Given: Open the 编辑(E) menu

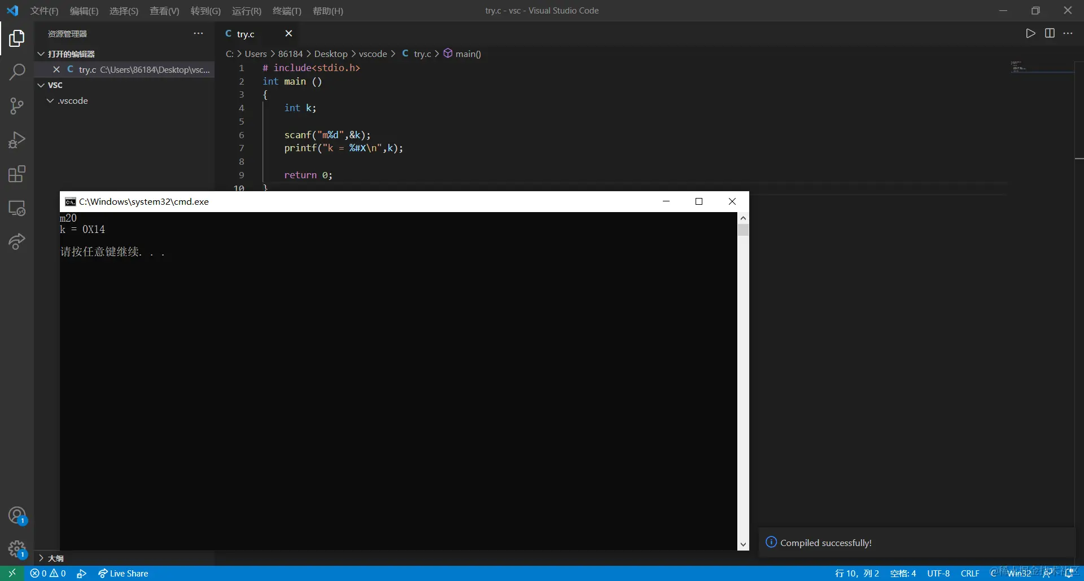Looking at the screenshot, I should 84,11.
